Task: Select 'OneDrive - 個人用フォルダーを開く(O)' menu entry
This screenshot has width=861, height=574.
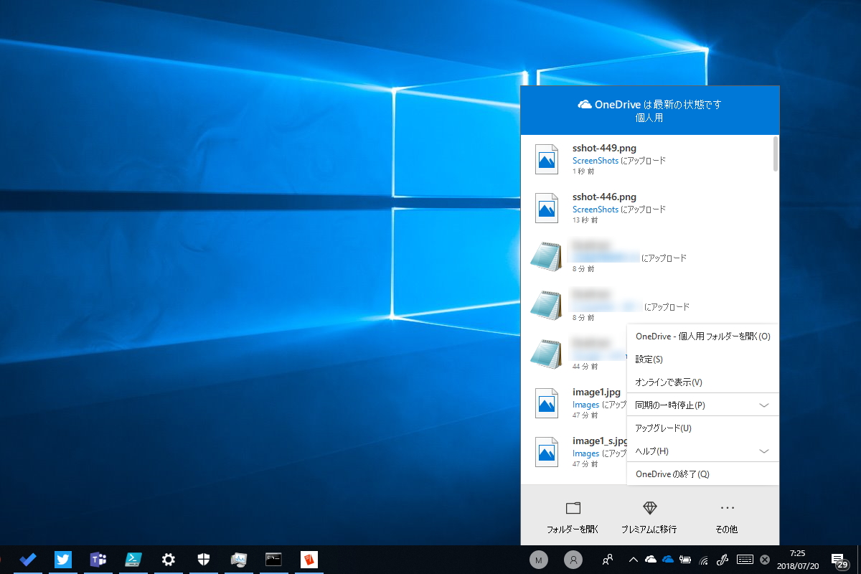Action: point(702,336)
